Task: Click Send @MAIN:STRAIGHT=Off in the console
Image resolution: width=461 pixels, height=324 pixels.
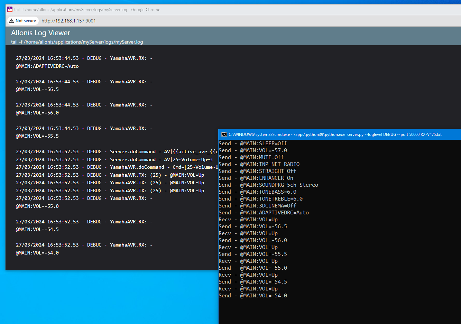Action: [258, 171]
